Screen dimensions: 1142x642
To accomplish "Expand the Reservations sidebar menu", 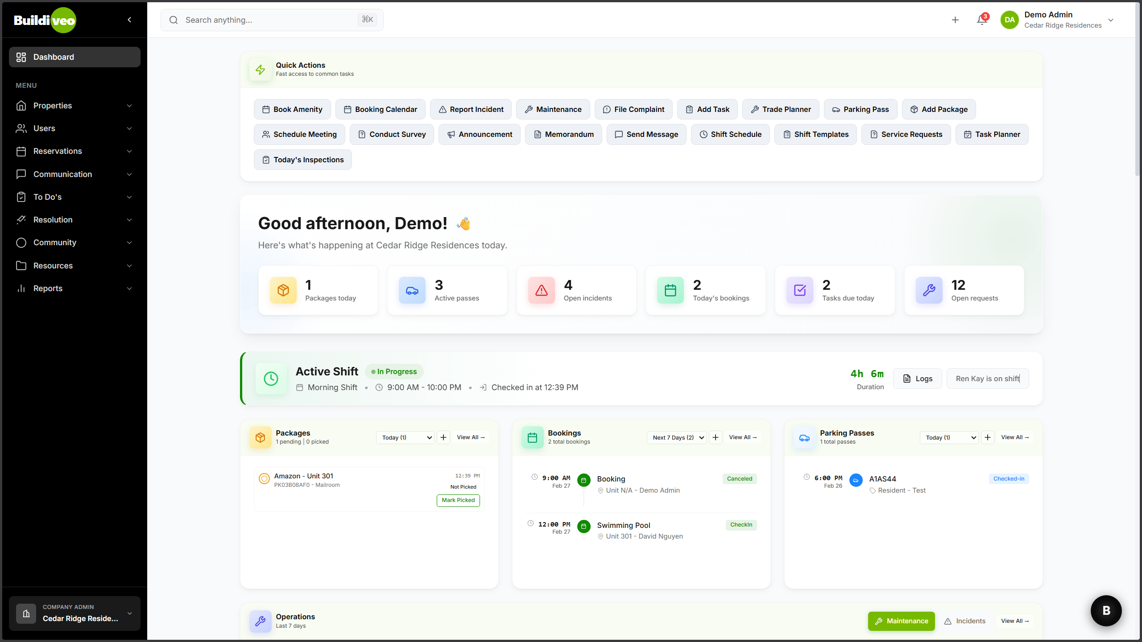I will point(74,151).
